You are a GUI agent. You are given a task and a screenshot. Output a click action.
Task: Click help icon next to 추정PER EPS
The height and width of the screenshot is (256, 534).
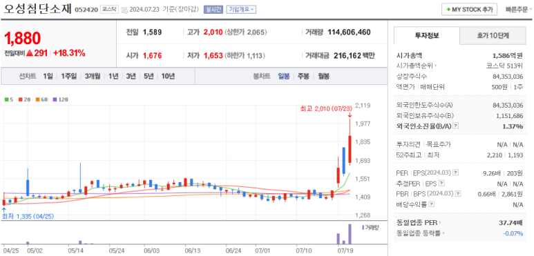point(441,184)
